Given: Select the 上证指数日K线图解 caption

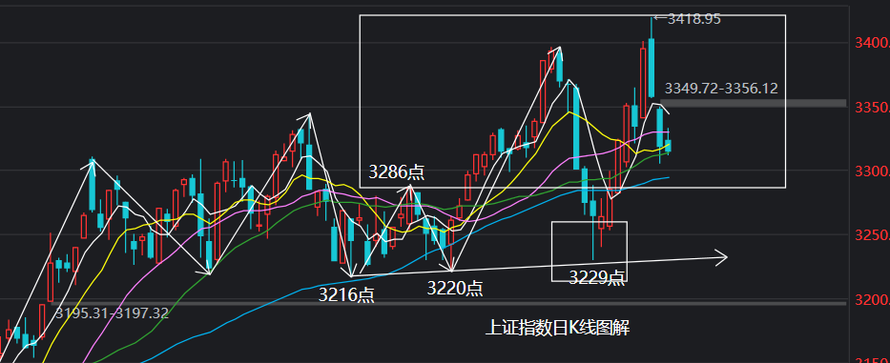Looking at the screenshot, I should 557,327.
